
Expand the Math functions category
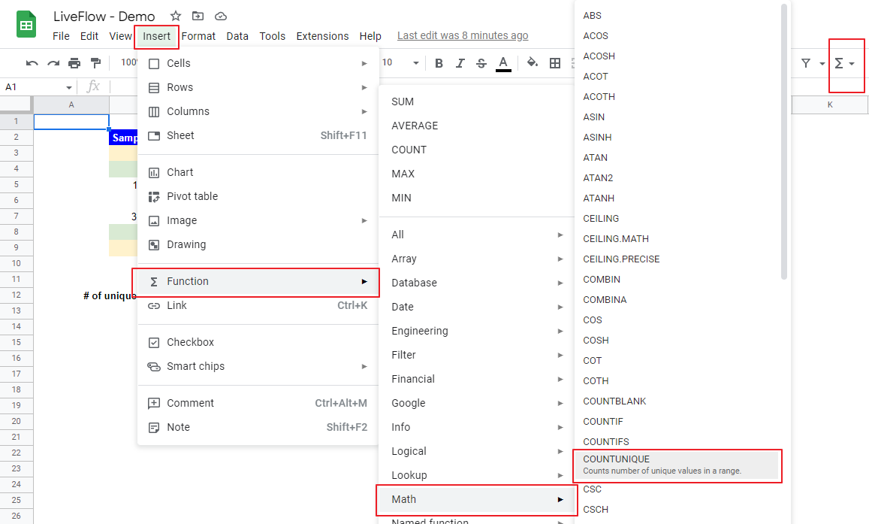click(477, 499)
